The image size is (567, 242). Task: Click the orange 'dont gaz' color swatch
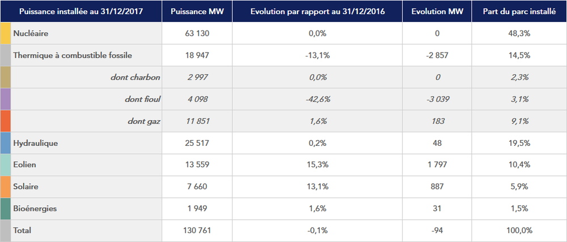[5, 121]
